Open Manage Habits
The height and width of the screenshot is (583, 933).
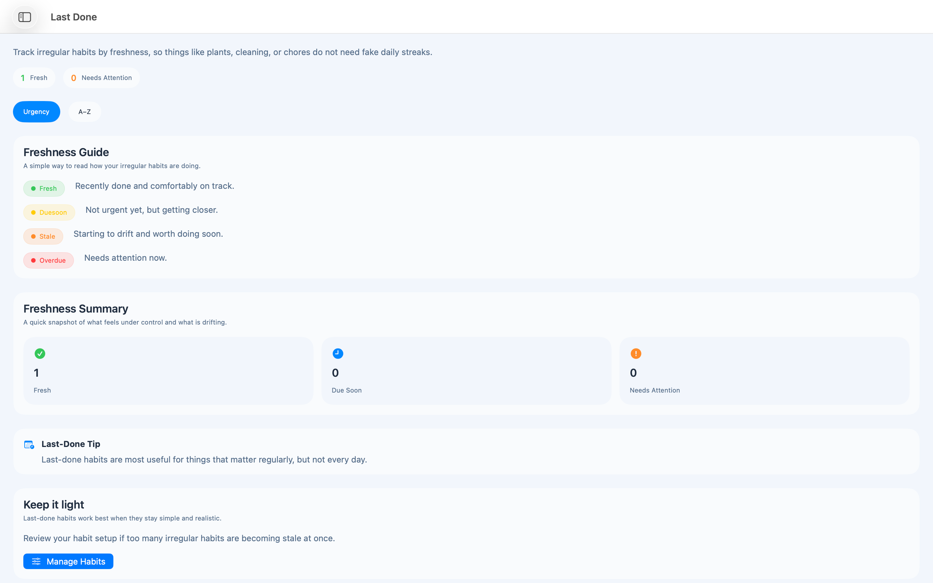pyautogui.click(x=68, y=561)
